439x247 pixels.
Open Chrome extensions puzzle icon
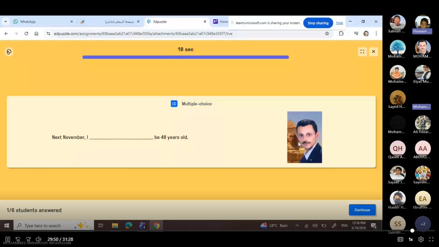[341, 33]
